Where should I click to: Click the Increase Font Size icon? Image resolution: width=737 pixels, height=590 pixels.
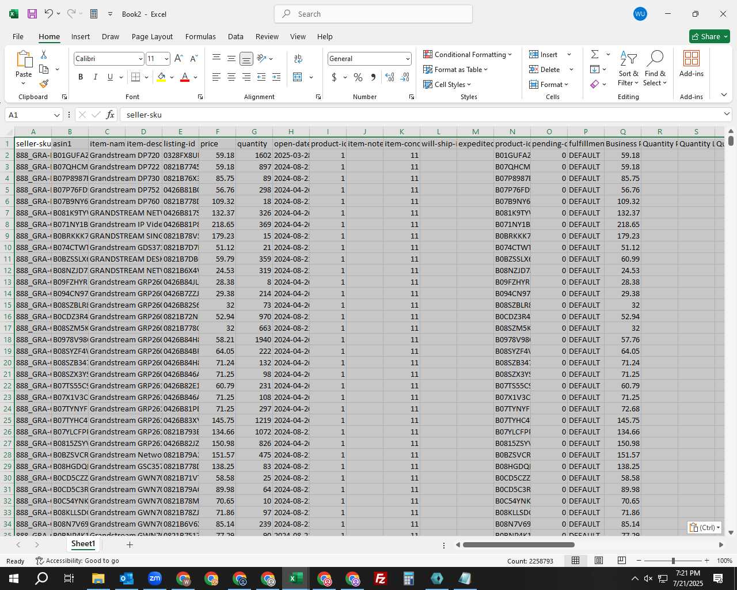point(178,59)
